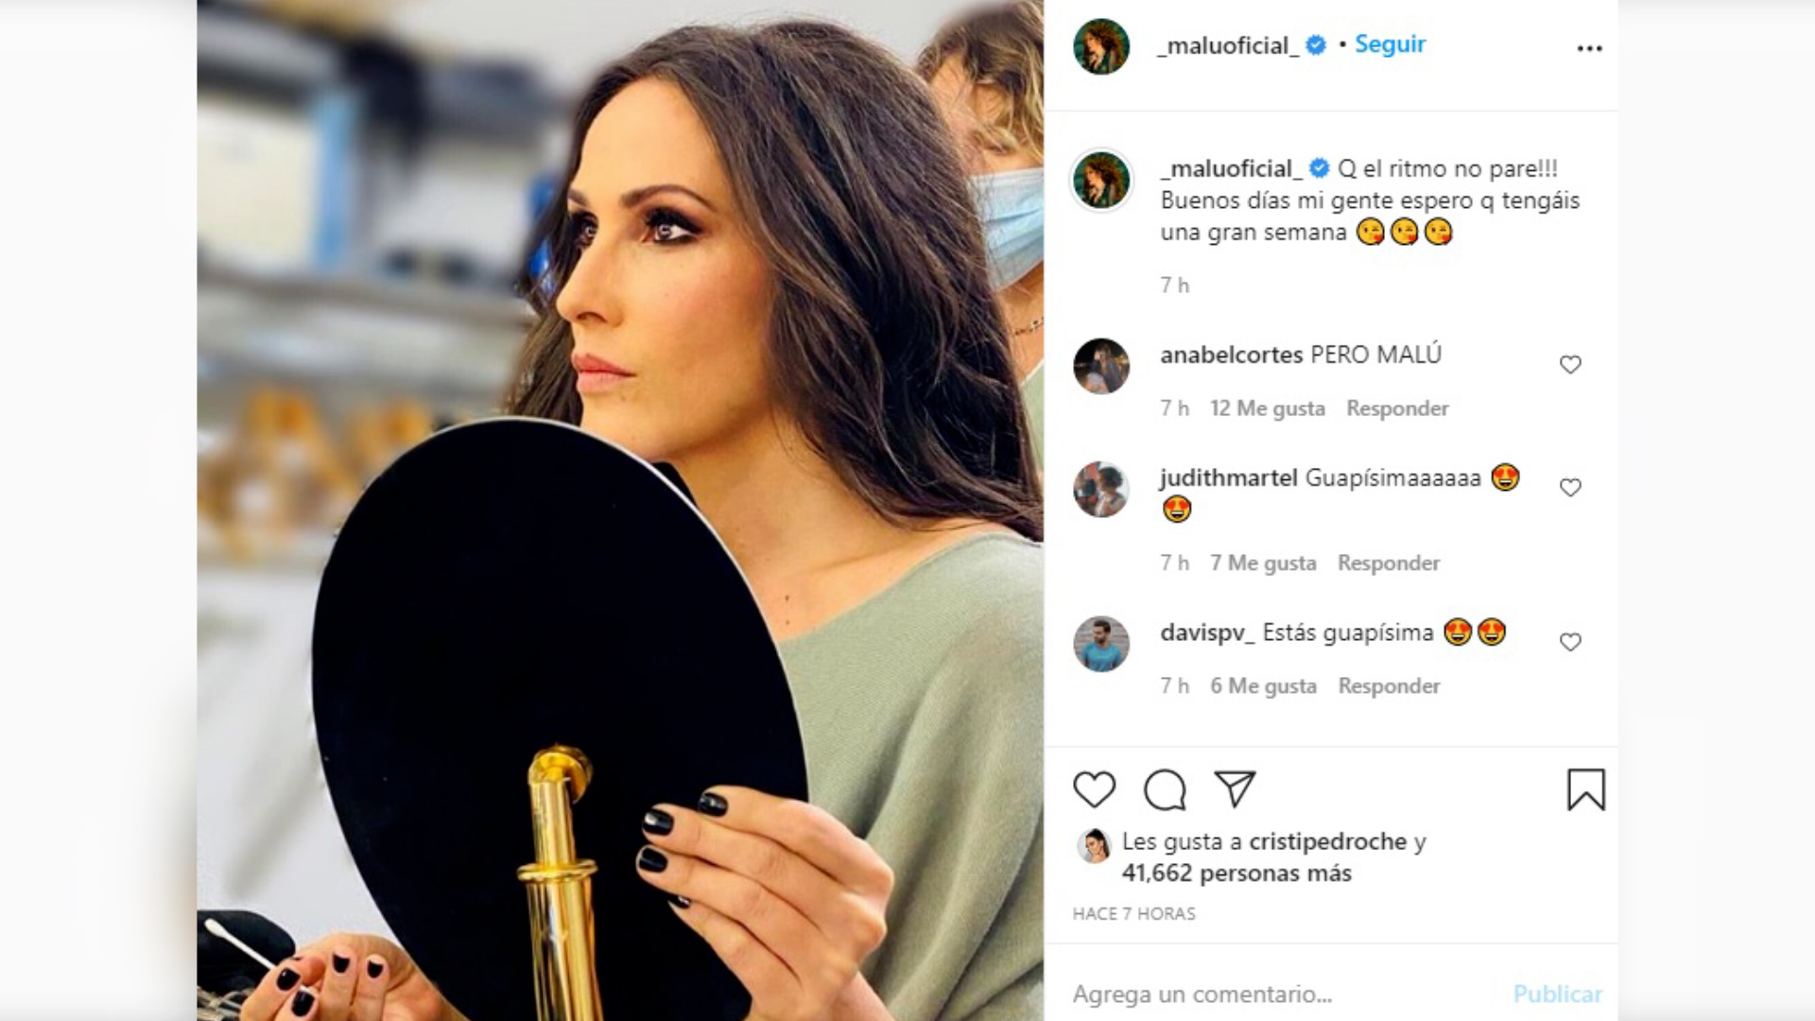Open comment bubble icon below post
Screen dimensions: 1815x1021
1165,789
